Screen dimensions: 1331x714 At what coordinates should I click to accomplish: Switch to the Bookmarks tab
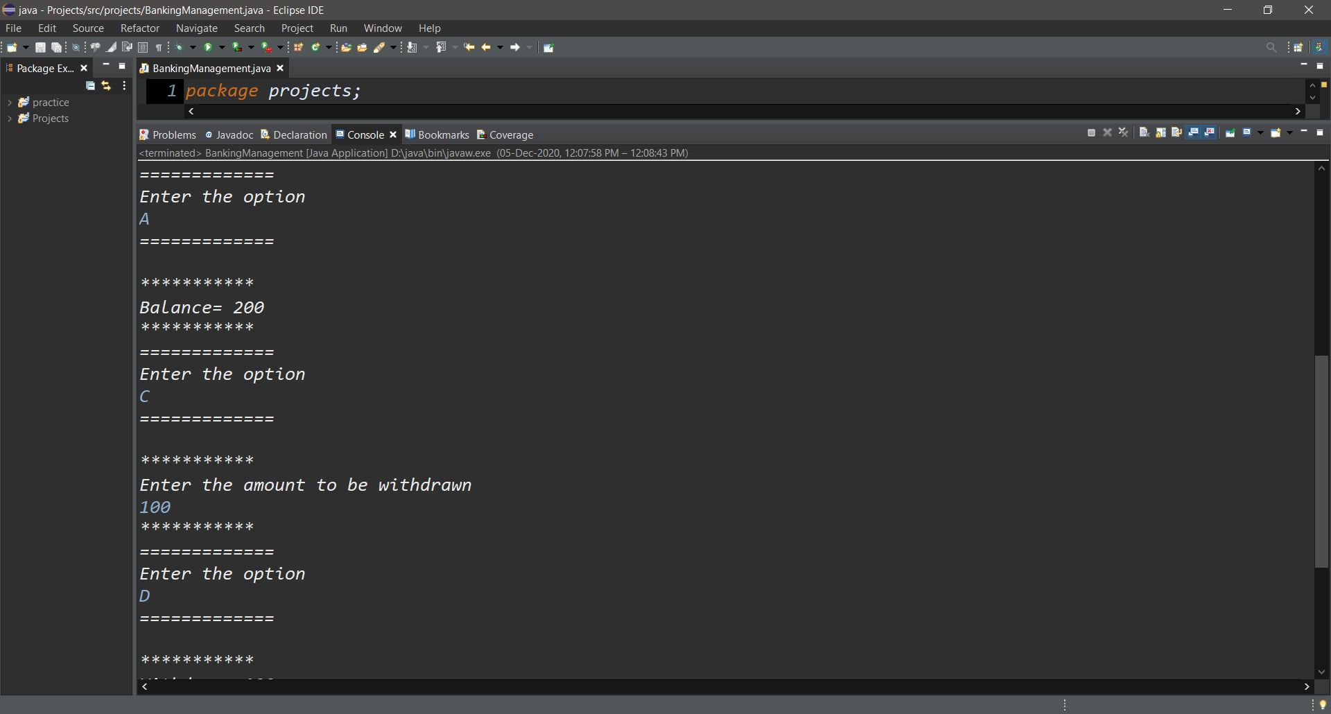[437, 134]
